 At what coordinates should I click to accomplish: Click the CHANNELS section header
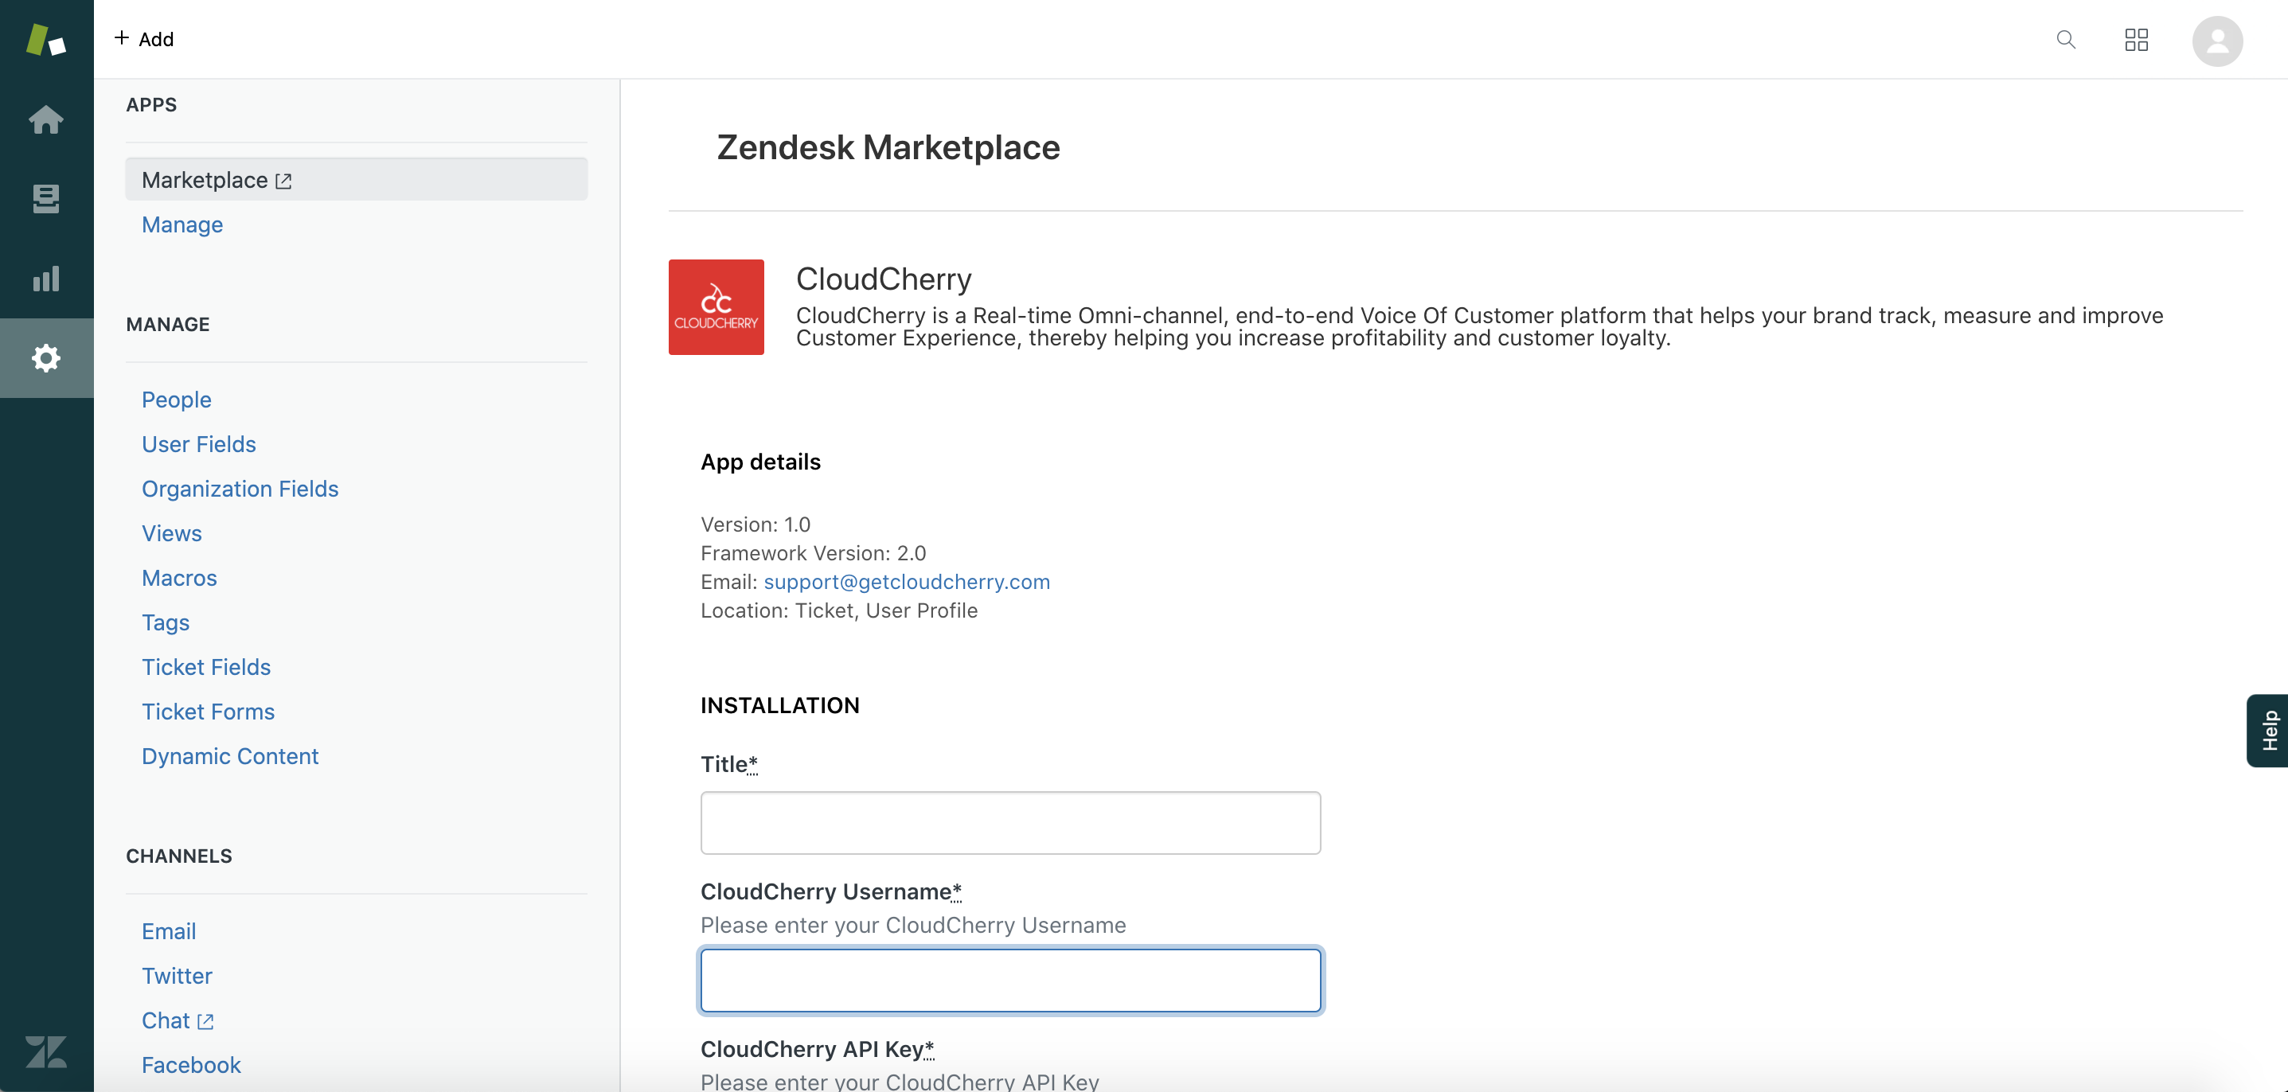pos(179,856)
